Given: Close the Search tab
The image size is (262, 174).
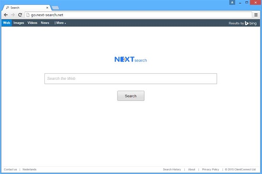Looking at the screenshot, I should tap(47, 8).
